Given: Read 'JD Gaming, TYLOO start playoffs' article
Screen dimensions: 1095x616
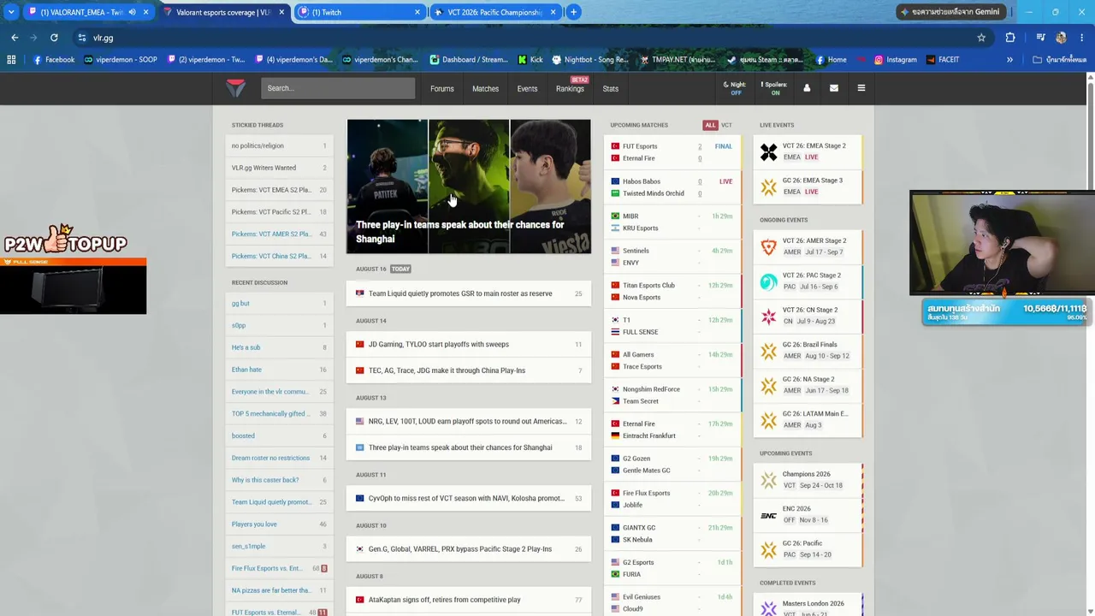Looking at the screenshot, I should pyautogui.click(x=469, y=344).
